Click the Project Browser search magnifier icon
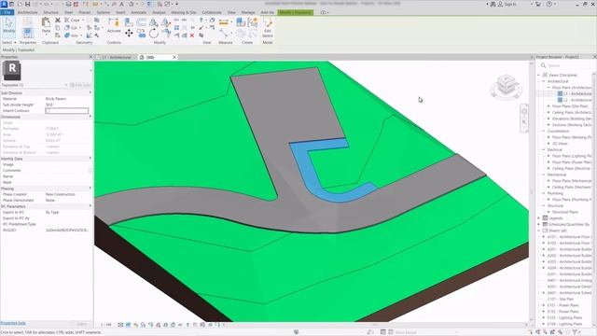 (543, 65)
